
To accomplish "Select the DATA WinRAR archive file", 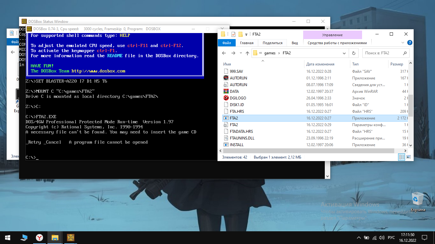I will [234, 91].
